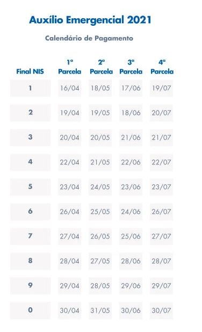Select the Calendário de Pagamento subtitle
The width and height of the screenshot is (202, 332).
tap(89, 38)
